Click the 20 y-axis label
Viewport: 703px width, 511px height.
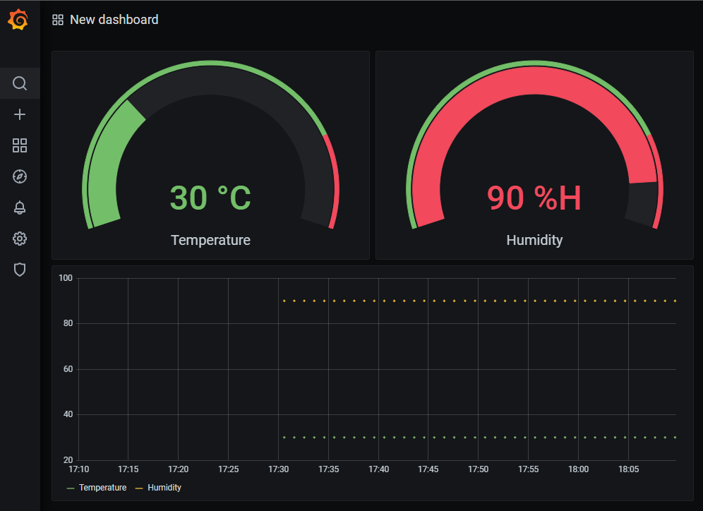click(x=68, y=460)
